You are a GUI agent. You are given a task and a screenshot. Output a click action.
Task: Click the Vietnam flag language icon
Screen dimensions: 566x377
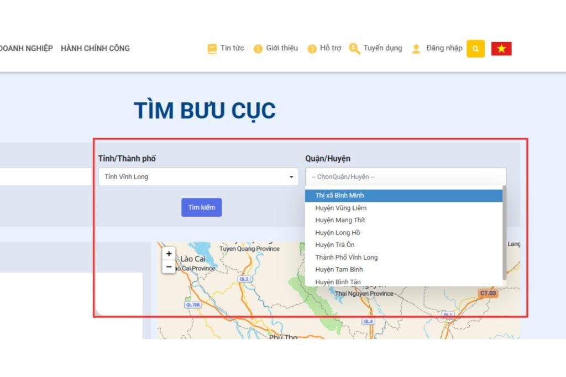pos(501,49)
